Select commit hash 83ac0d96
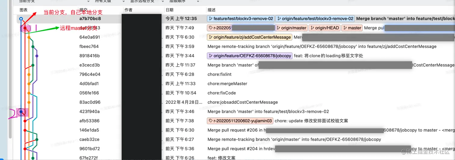Screen dimensions: 455x160 point(90,102)
